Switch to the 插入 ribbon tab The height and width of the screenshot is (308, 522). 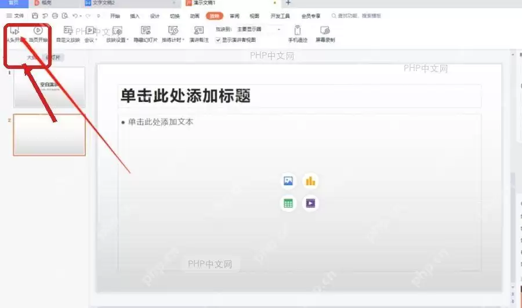(135, 16)
